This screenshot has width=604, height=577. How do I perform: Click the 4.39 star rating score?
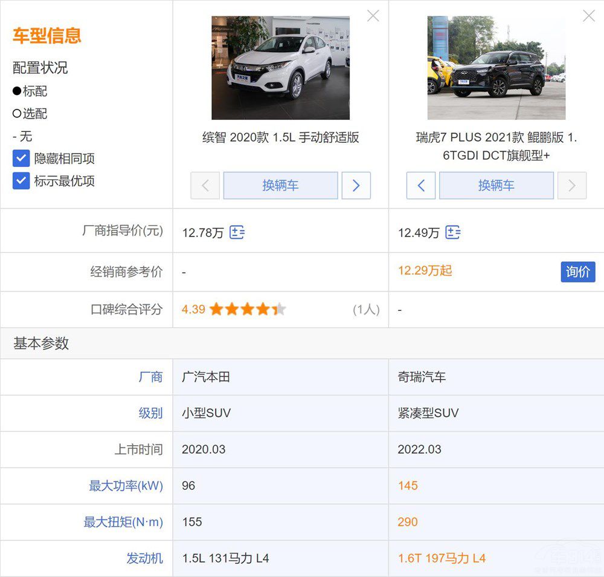pyautogui.click(x=193, y=310)
